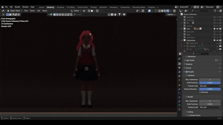Pause viewport render preview
The width and height of the screenshot is (223, 125).
pos(174,11)
